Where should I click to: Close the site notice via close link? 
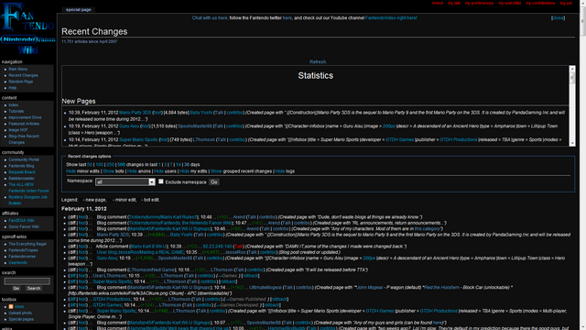click(558, 18)
